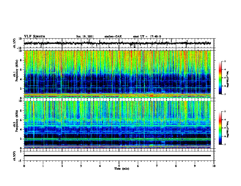Click the "-3" label on ch.2 color scale

point(225,112)
